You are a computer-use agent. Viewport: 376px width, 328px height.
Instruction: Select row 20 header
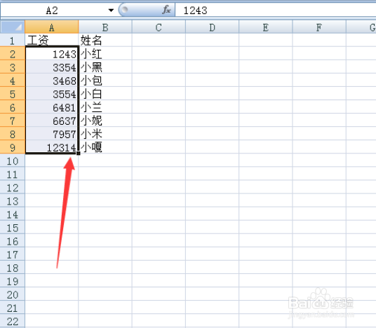click(13, 294)
